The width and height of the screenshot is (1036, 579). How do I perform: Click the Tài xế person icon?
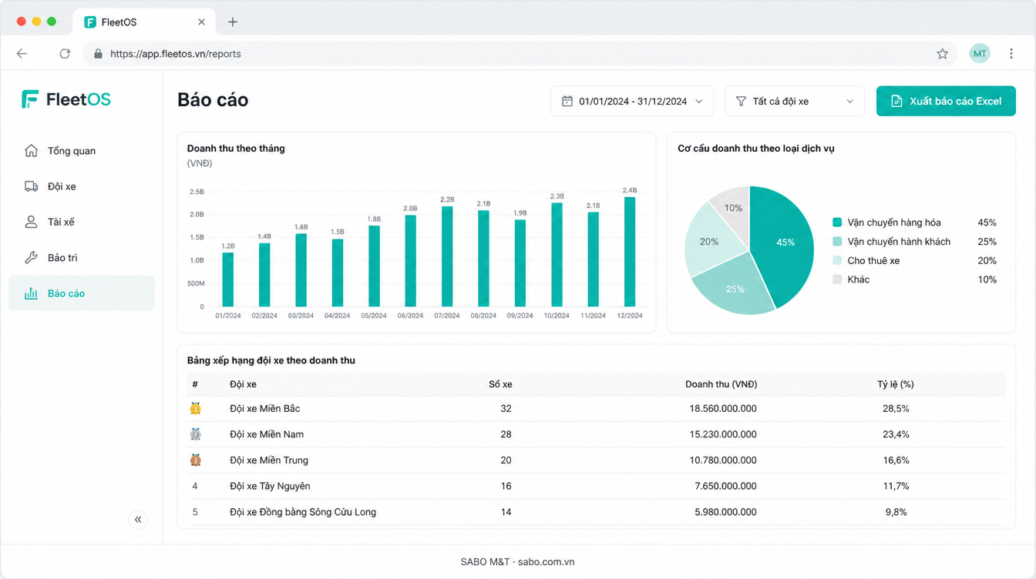tap(31, 222)
